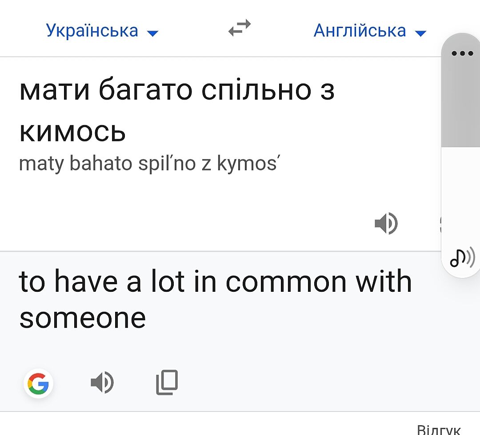Open the three-dot volume panel options
The height and width of the screenshot is (435, 480).
[462, 54]
